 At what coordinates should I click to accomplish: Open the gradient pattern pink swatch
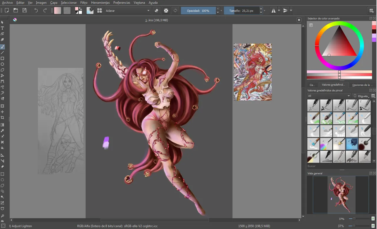point(58,10)
